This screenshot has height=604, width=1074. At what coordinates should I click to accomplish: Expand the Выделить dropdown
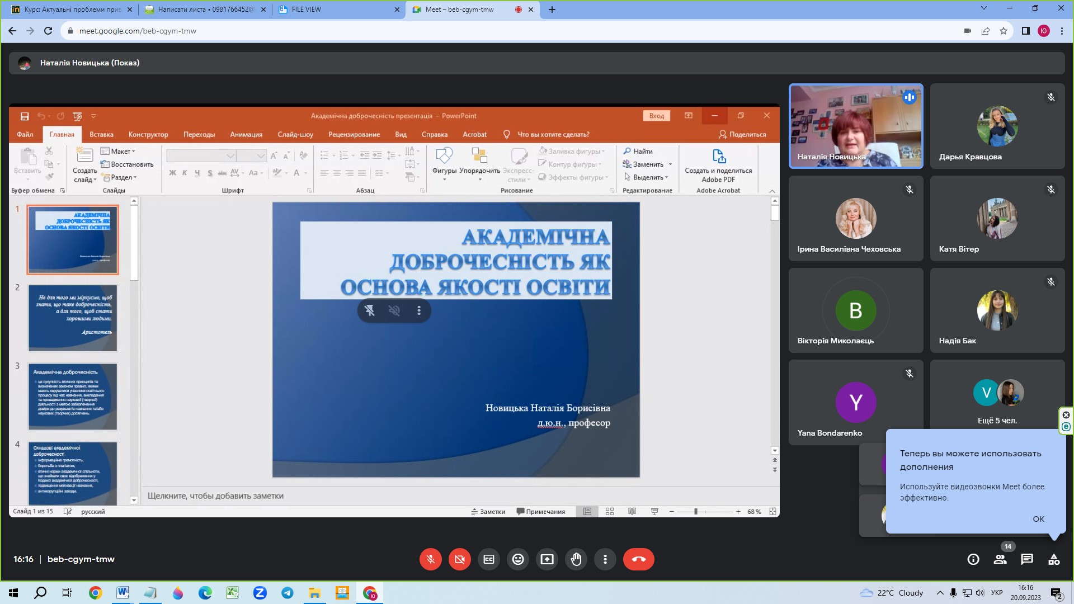[646, 177]
